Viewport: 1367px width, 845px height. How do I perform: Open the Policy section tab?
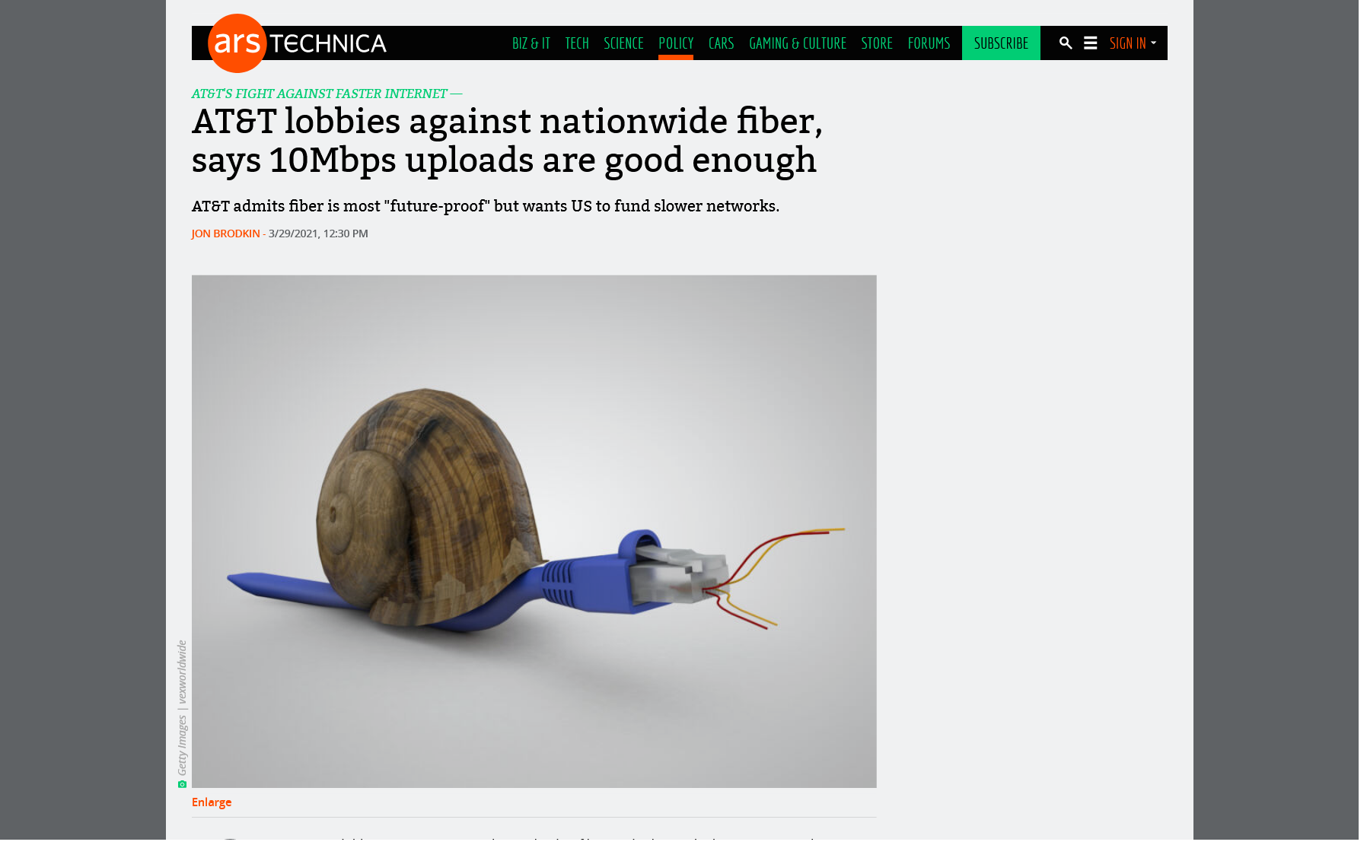676,43
